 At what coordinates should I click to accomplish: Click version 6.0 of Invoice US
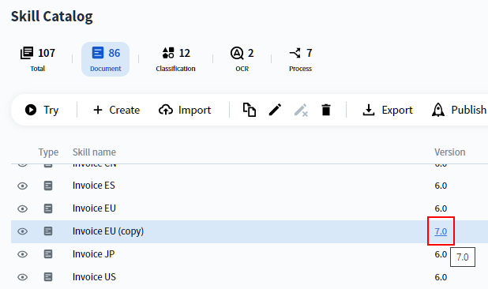(x=441, y=277)
